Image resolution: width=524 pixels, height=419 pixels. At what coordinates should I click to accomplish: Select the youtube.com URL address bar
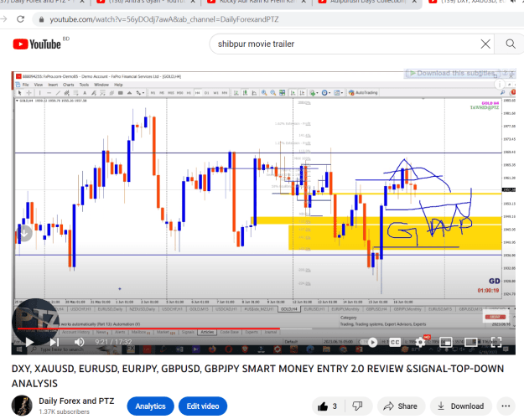(x=164, y=19)
